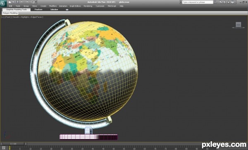
Task: Click the [Front] viewport view label
Action: pos(8,17)
